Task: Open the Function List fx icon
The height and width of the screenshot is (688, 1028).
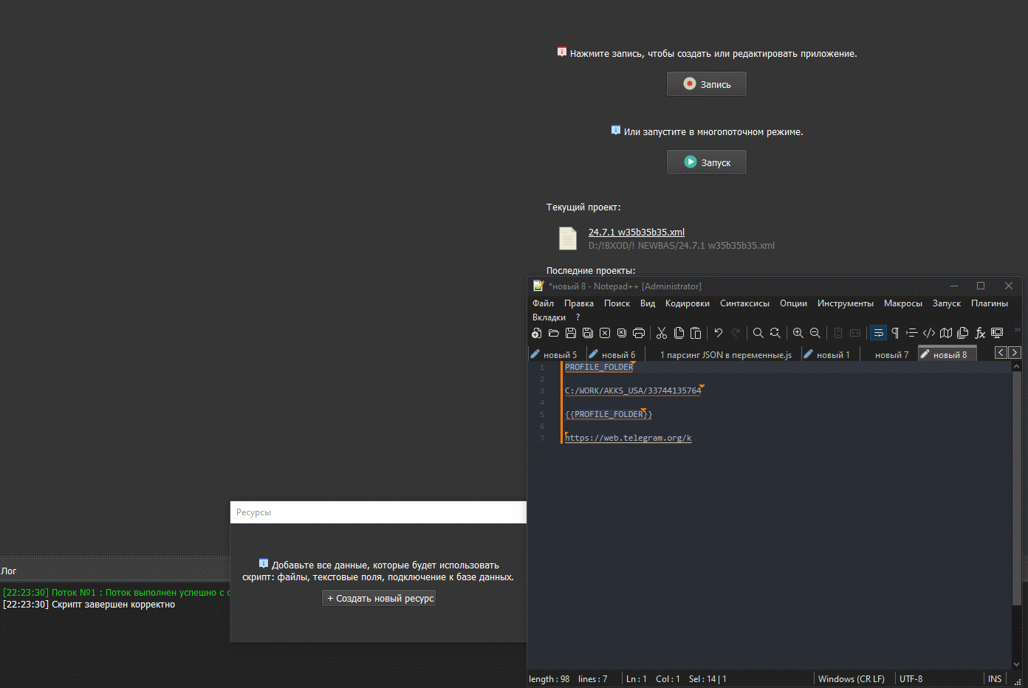Action: (980, 333)
